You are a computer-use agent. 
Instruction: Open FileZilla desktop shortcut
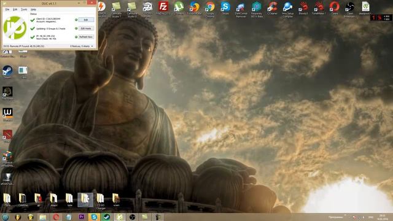(x=163, y=8)
